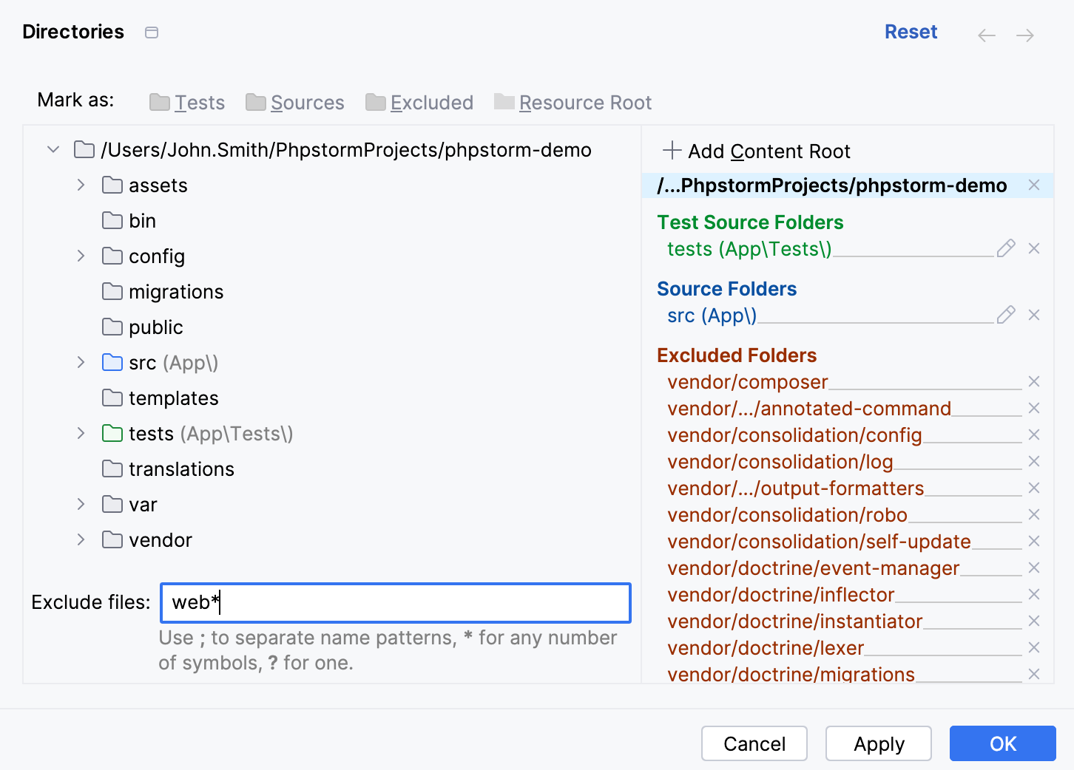Add a new Content Root
The height and width of the screenshot is (770, 1074).
(x=756, y=151)
